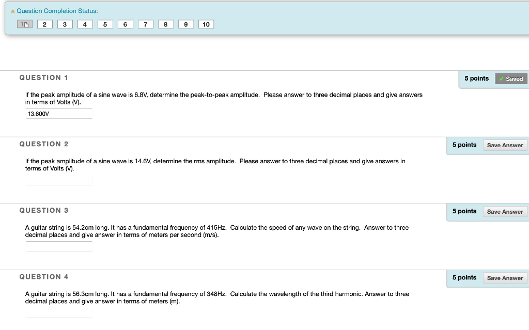Click the Question 1 answer field containing 13.600V

(x=59, y=114)
